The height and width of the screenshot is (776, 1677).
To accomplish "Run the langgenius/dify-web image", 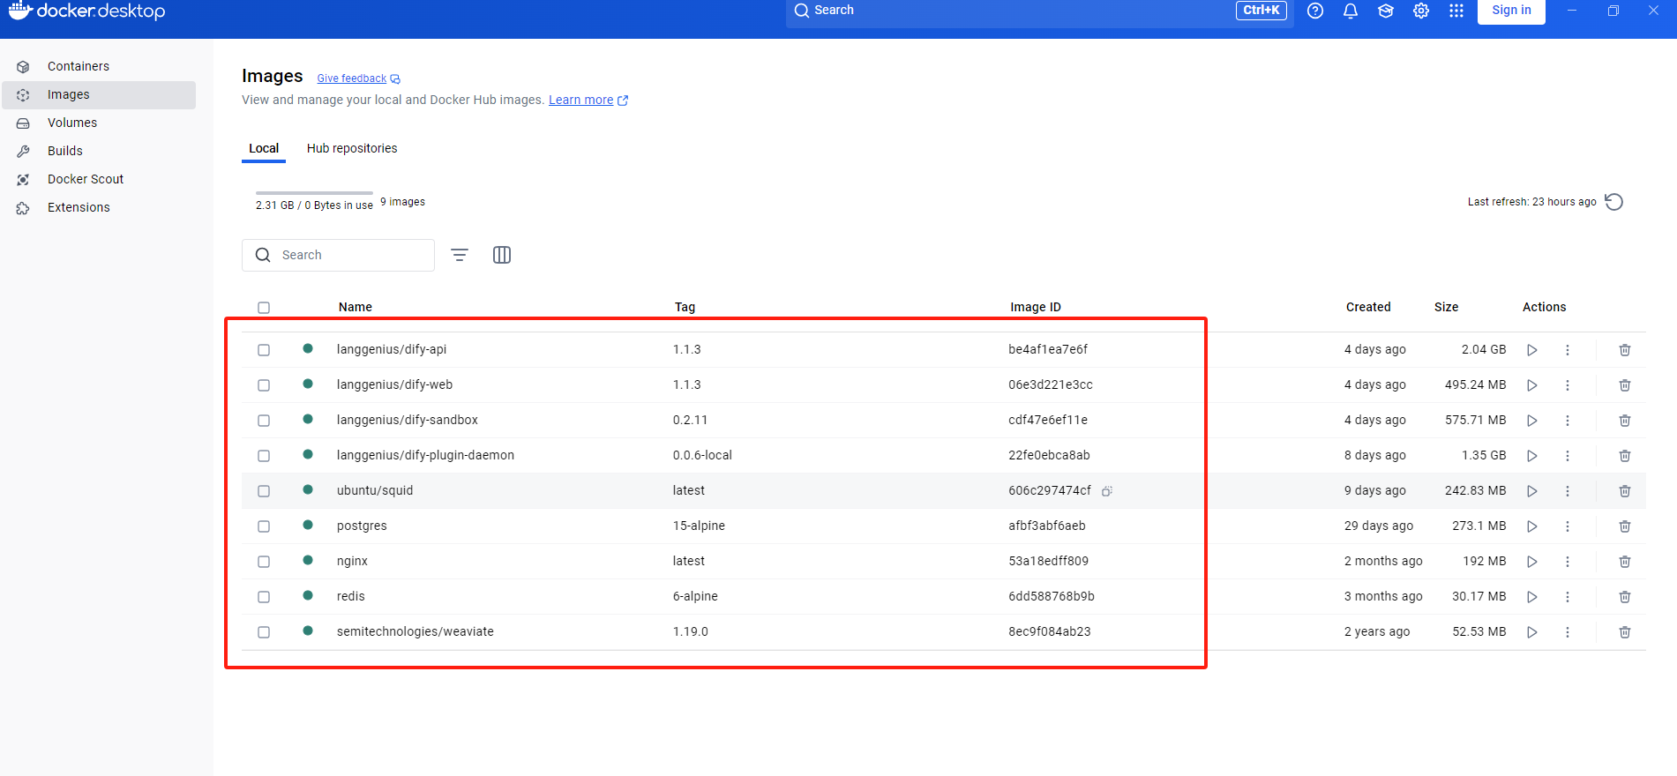I will click(x=1532, y=385).
